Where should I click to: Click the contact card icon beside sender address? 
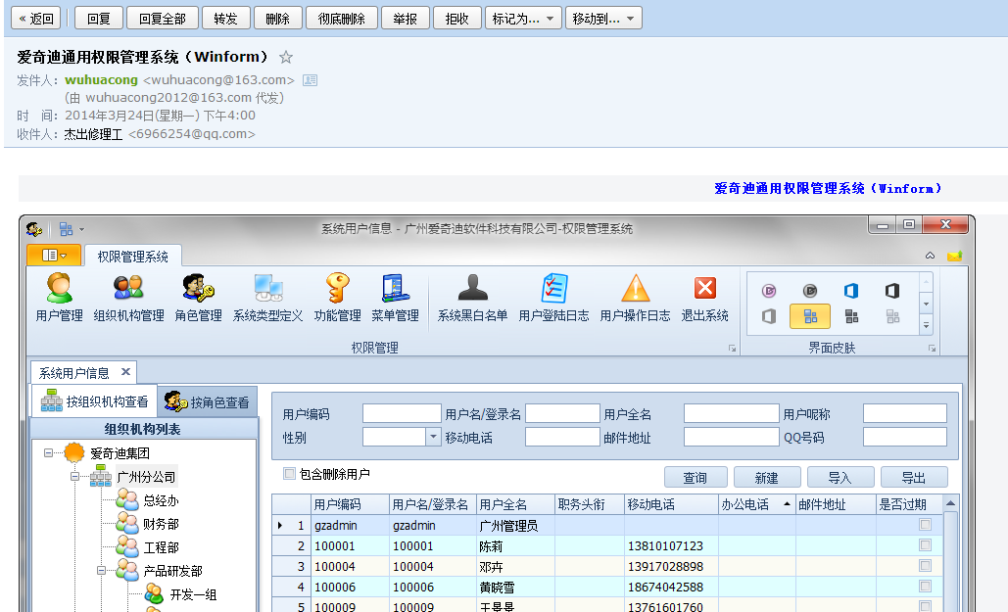point(310,80)
